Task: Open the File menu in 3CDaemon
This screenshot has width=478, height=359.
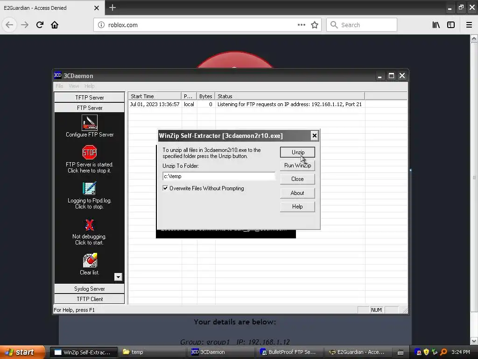Action: click(59, 86)
